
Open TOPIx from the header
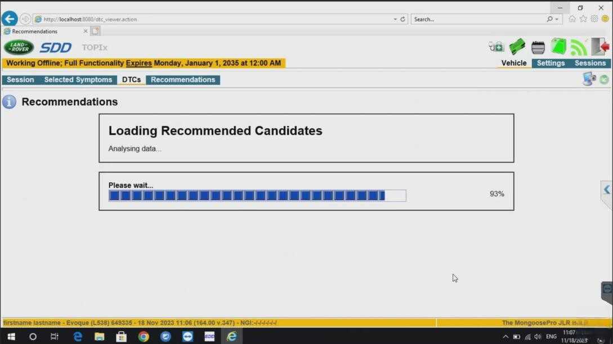point(95,47)
